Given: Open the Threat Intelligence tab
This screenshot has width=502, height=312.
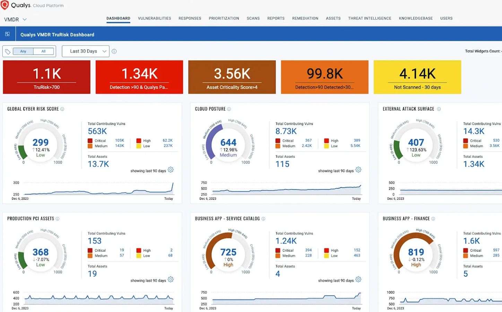Looking at the screenshot, I should (370, 18).
